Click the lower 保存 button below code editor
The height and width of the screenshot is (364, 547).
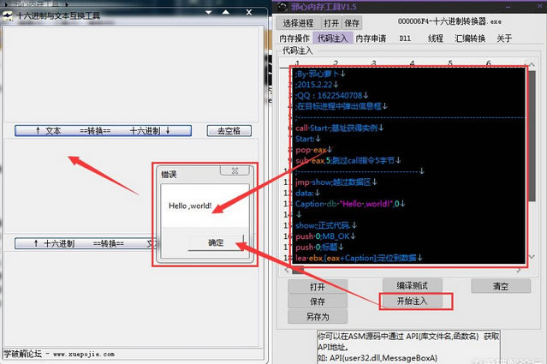[x=318, y=301]
